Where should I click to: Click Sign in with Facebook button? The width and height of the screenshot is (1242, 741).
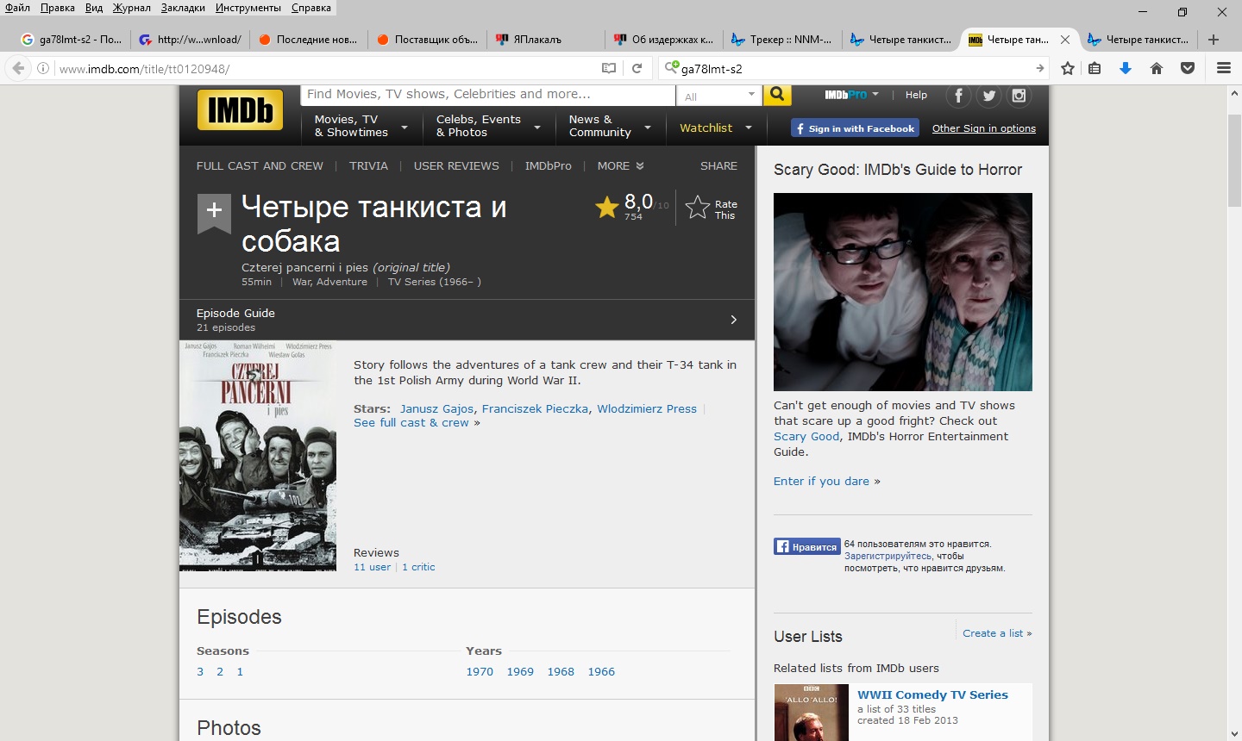pyautogui.click(x=855, y=128)
